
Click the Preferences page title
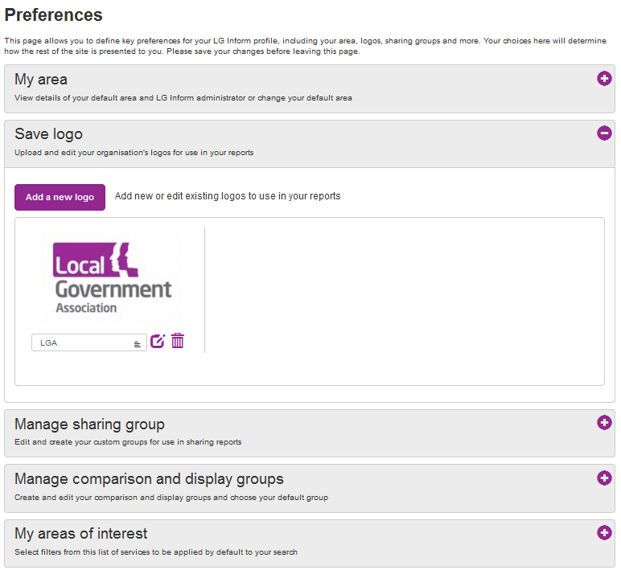[x=53, y=15]
